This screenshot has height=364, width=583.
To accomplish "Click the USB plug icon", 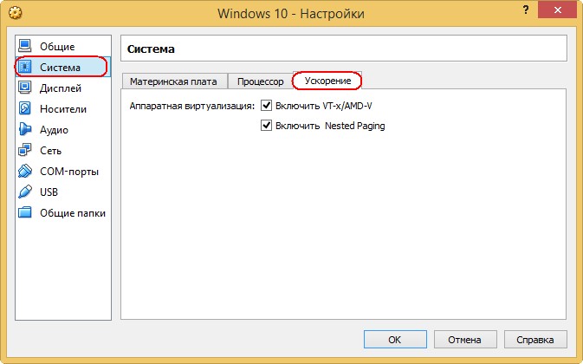I will 25,192.
